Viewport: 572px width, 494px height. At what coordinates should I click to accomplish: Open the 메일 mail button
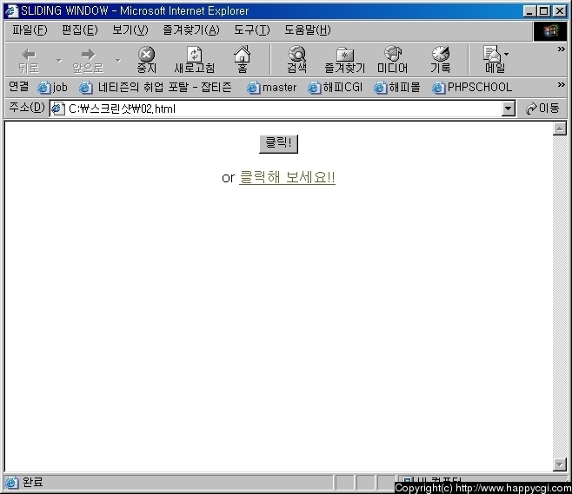[493, 60]
